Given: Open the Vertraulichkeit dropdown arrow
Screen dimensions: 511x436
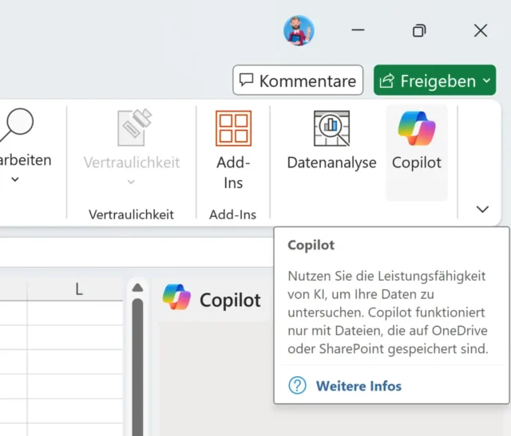Looking at the screenshot, I should click(132, 183).
